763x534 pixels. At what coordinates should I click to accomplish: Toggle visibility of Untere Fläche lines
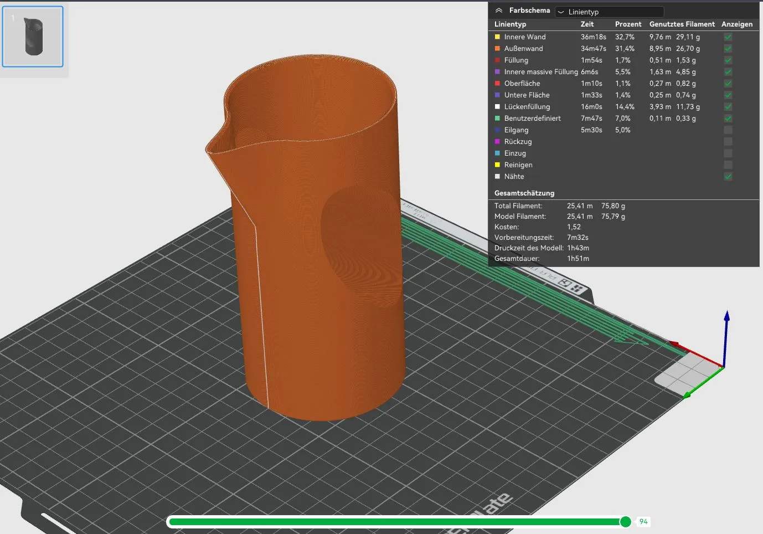point(728,95)
